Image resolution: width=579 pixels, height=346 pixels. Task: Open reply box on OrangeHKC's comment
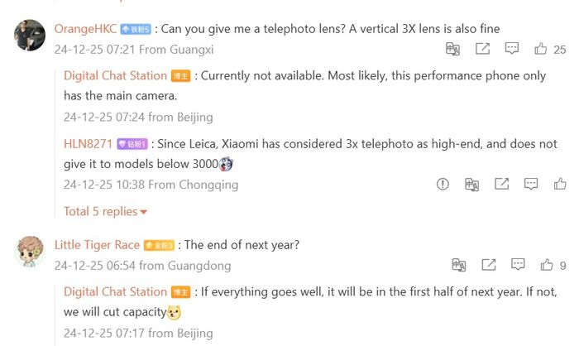pos(512,50)
